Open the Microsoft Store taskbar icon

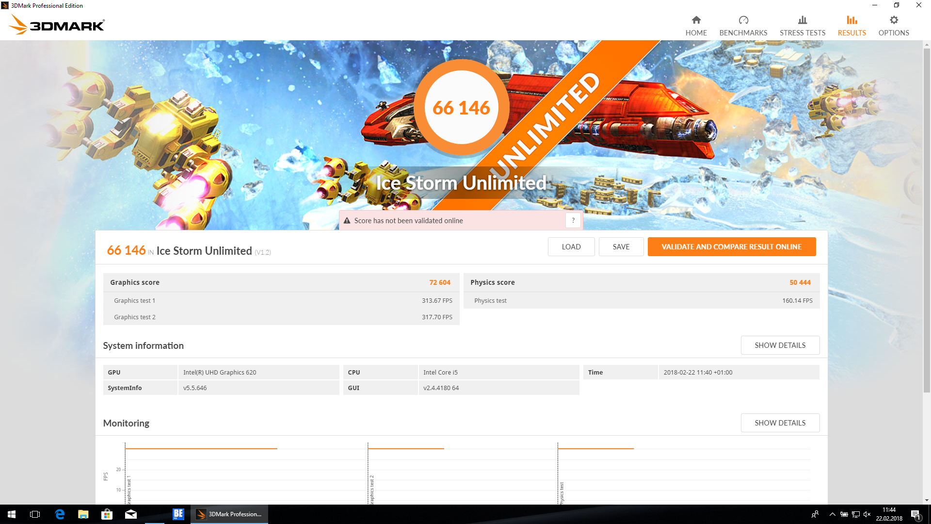click(x=107, y=514)
